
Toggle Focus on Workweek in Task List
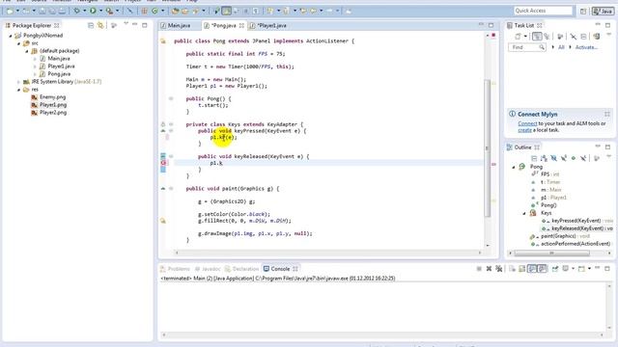pos(560,37)
